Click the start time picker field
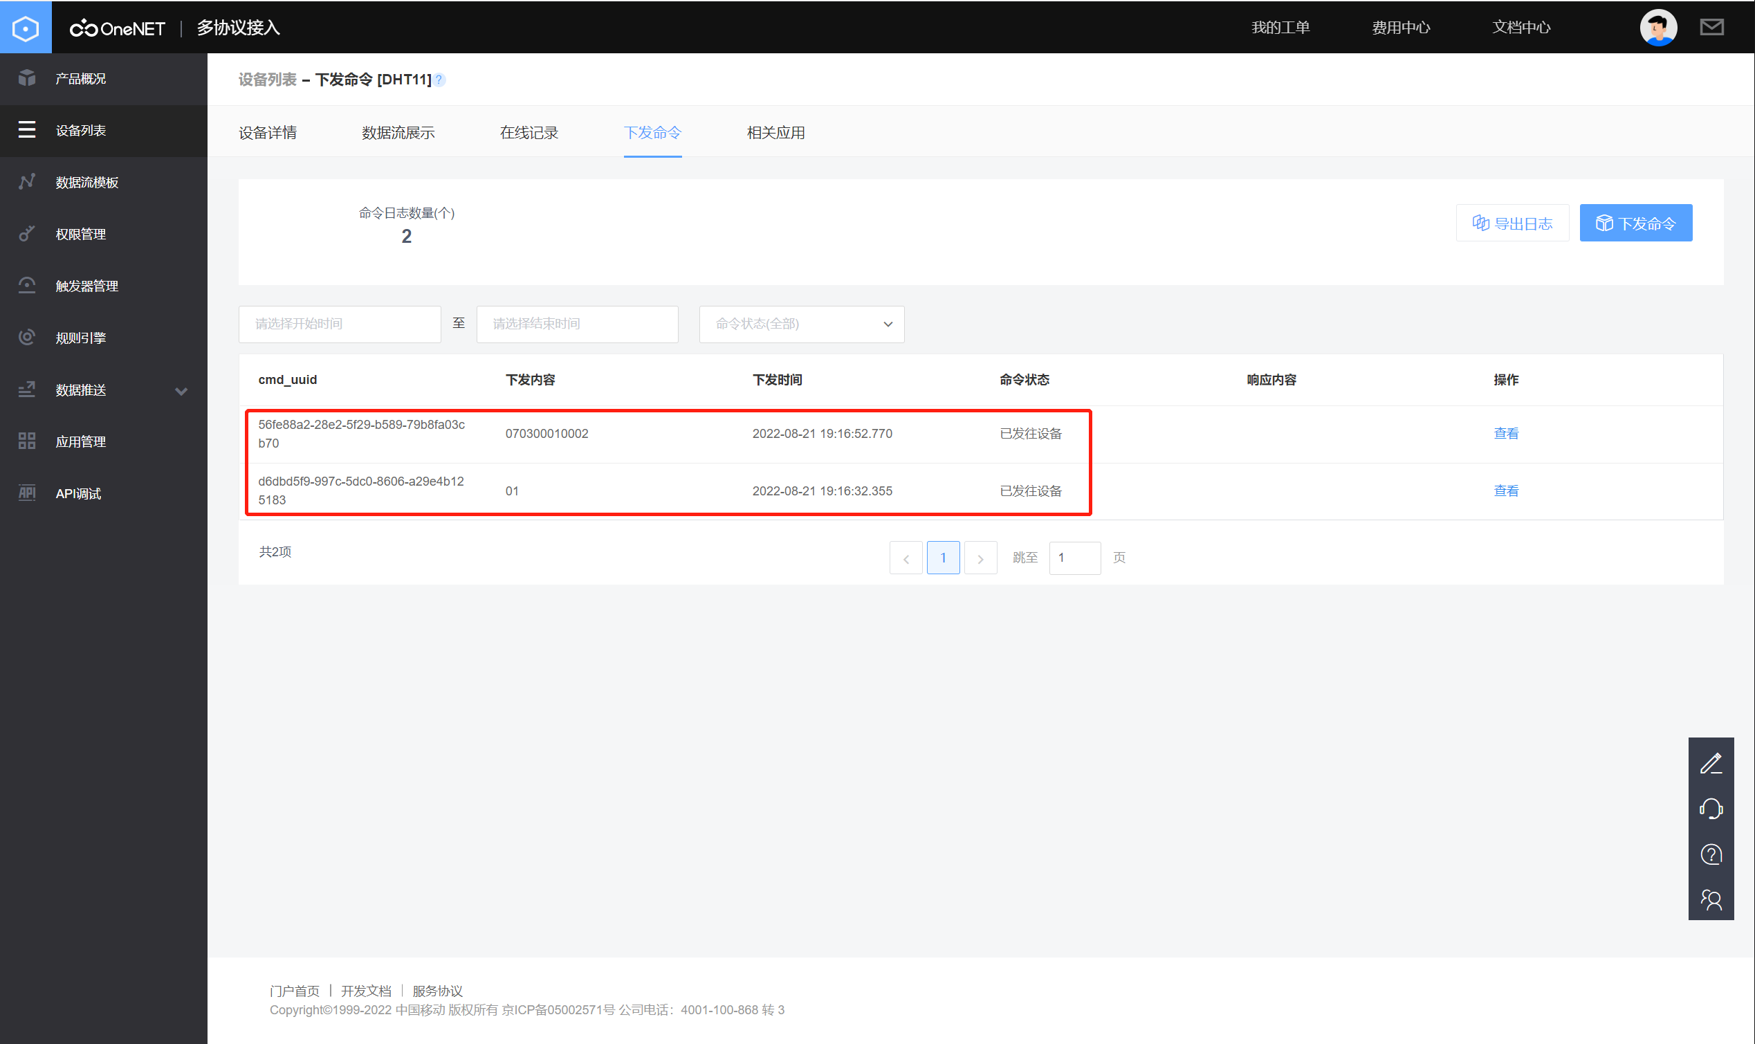 (x=340, y=324)
